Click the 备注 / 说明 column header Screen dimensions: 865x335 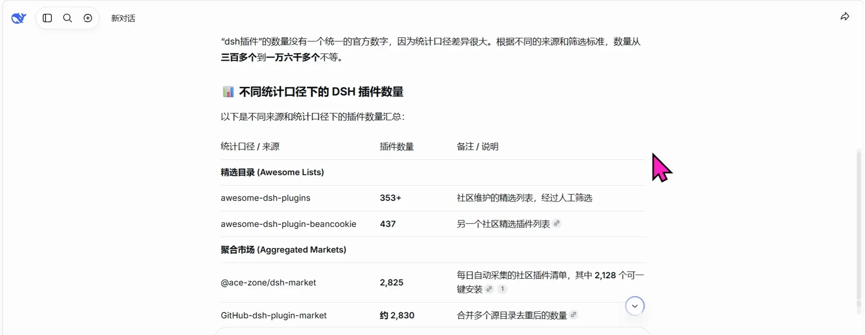click(x=477, y=146)
